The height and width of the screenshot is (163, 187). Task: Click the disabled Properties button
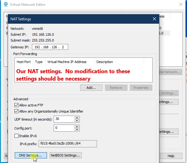pyautogui.click(x=141, y=88)
